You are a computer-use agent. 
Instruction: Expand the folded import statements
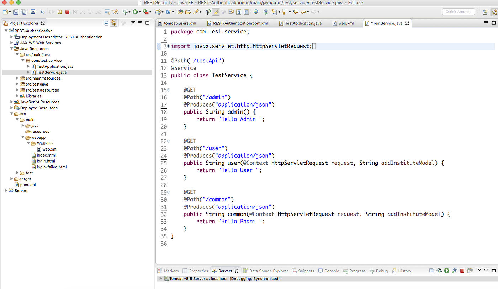click(x=169, y=46)
